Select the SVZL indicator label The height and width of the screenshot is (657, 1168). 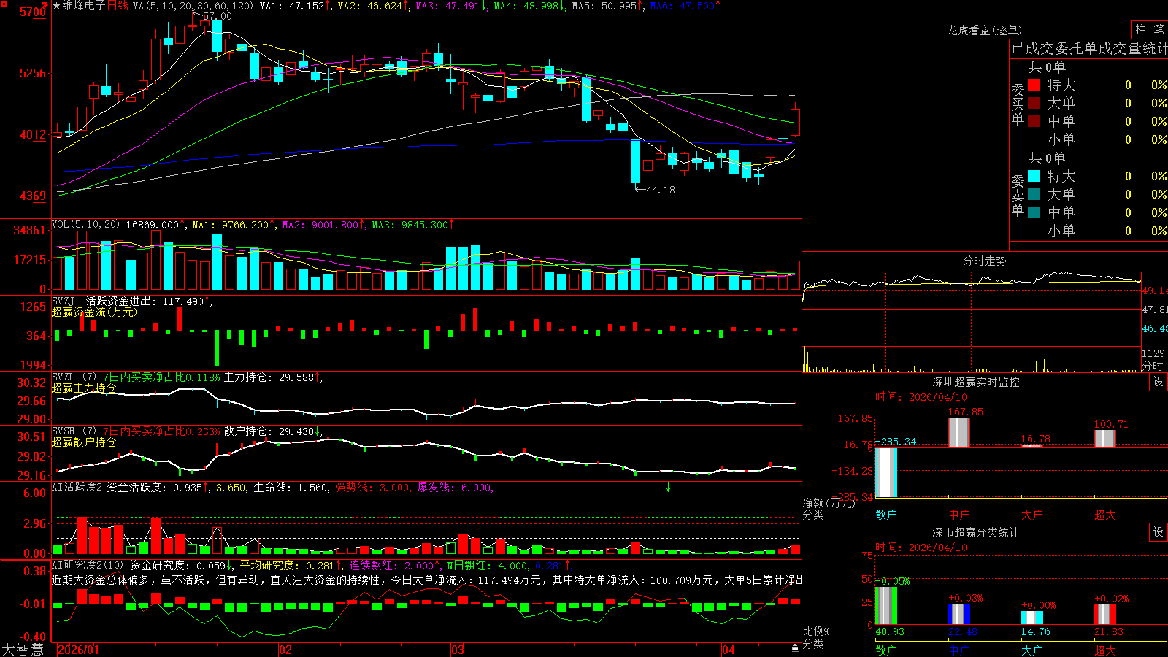tap(63, 377)
